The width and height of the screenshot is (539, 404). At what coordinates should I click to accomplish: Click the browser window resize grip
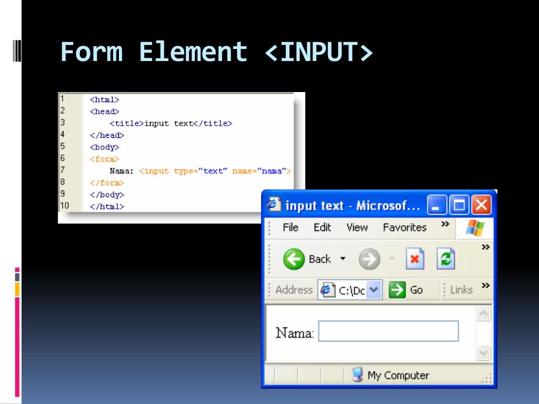click(487, 378)
